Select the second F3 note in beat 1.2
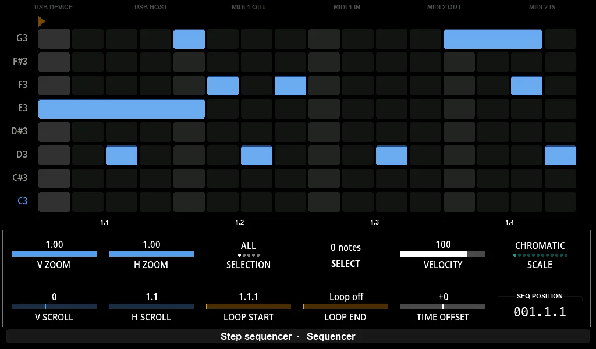596x349 pixels. pos(290,86)
